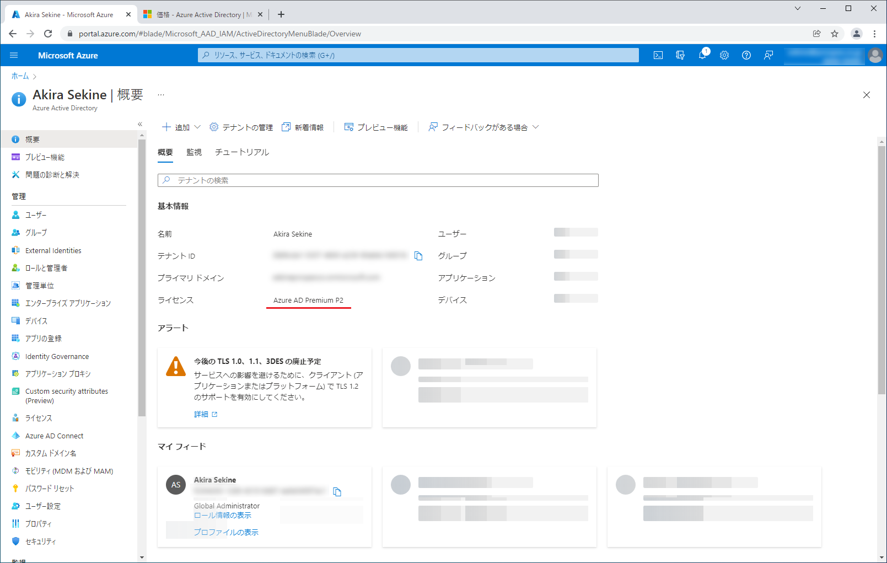Select the 概要 tab
The height and width of the screenshot is (563, 887).
(165, 152)
